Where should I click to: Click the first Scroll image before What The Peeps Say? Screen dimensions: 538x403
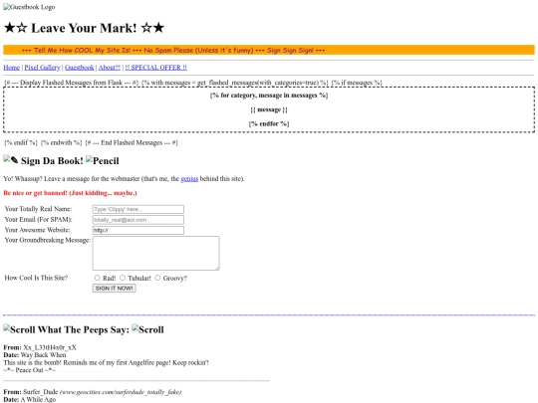coord(19,329)
